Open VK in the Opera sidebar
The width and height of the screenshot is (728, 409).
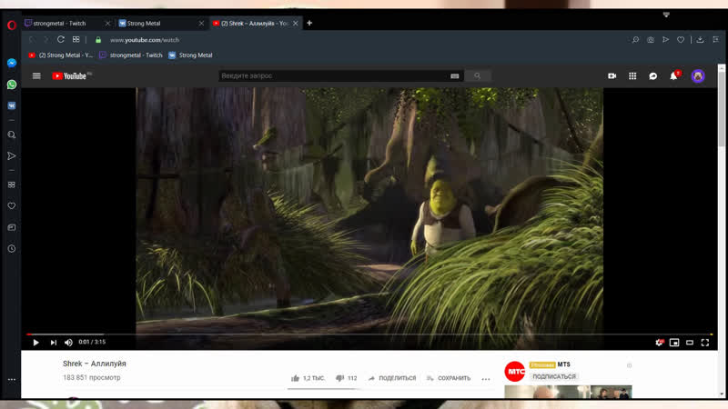click(x=12, y=105)
